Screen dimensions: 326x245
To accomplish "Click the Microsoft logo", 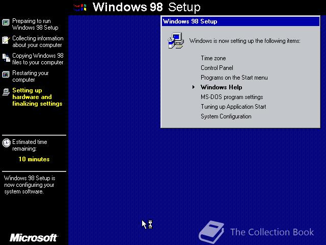I will 34,237.
